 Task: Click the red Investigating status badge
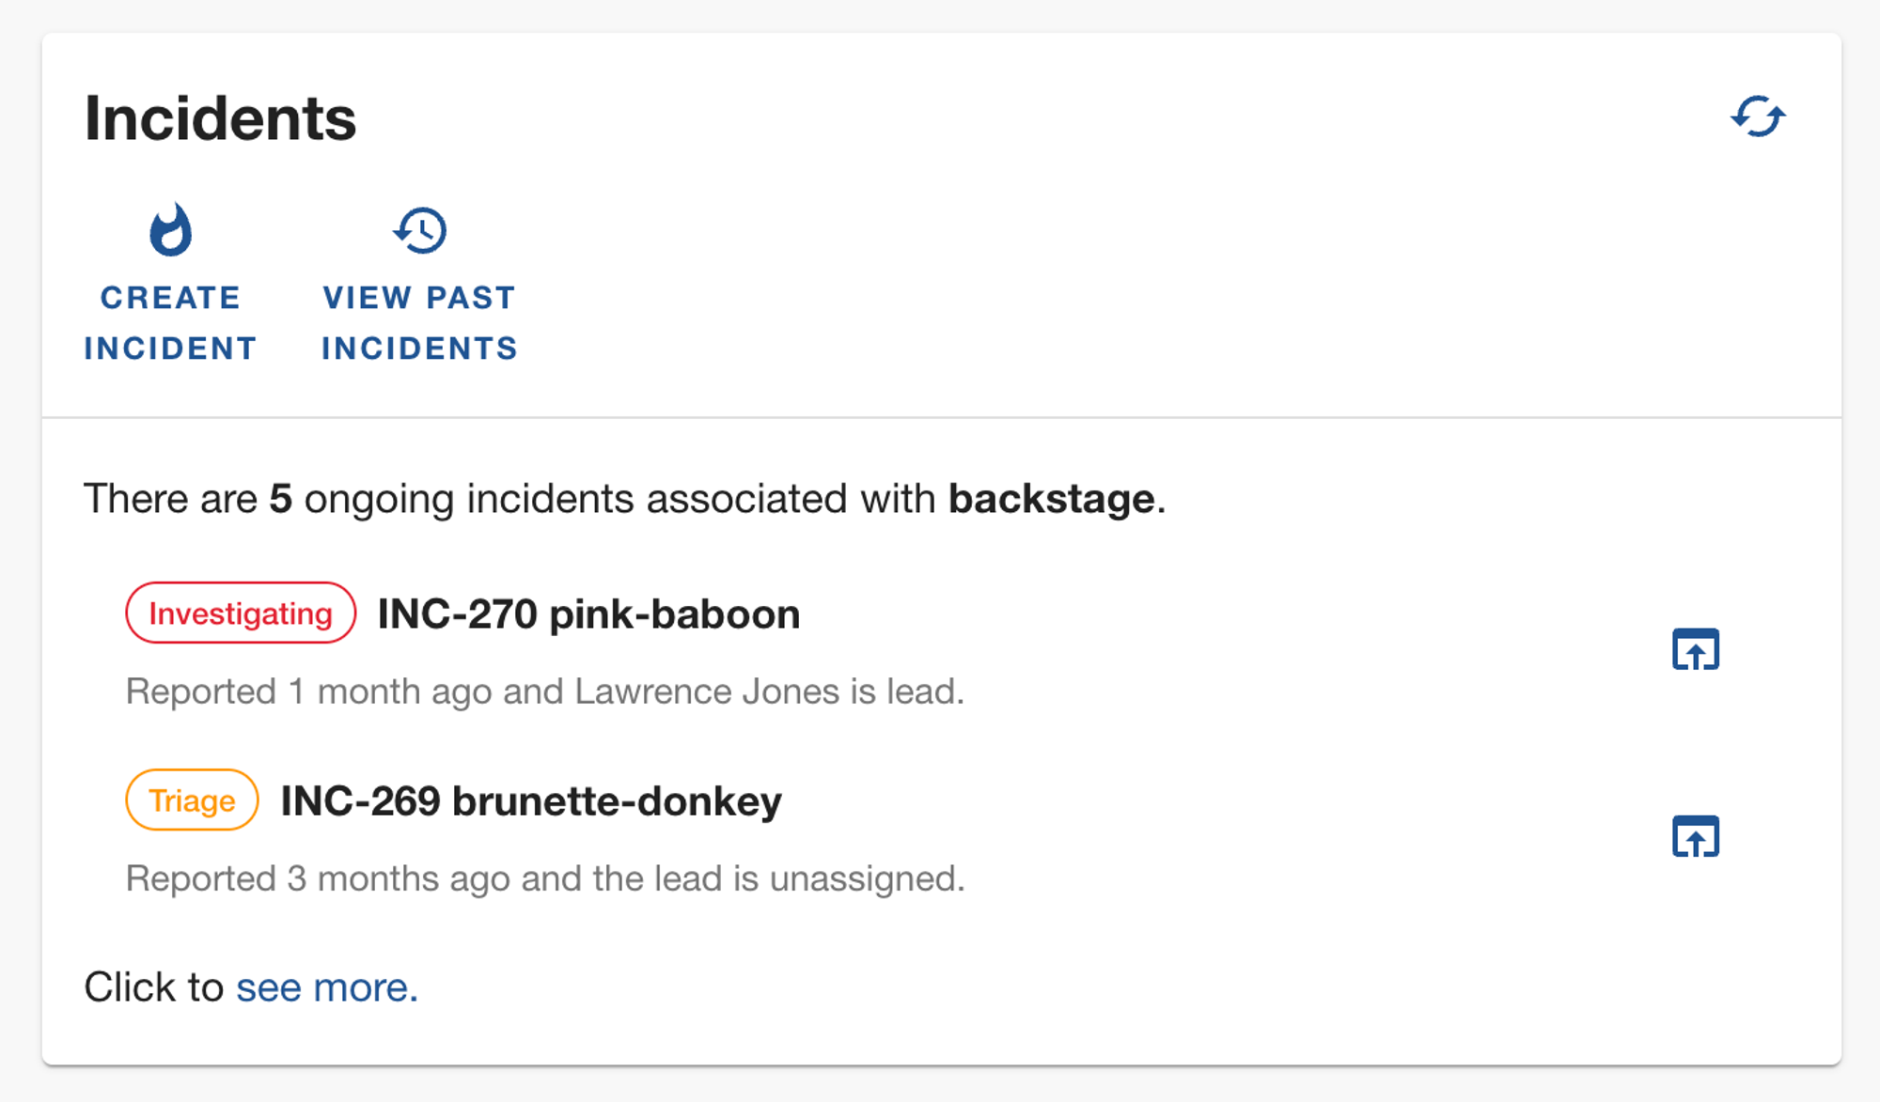pos(241,613)
